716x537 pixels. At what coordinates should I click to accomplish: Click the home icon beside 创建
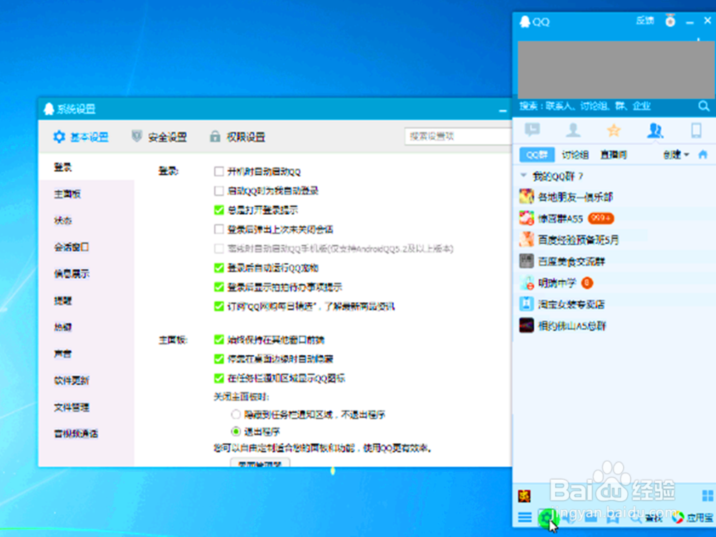point(703,155)
